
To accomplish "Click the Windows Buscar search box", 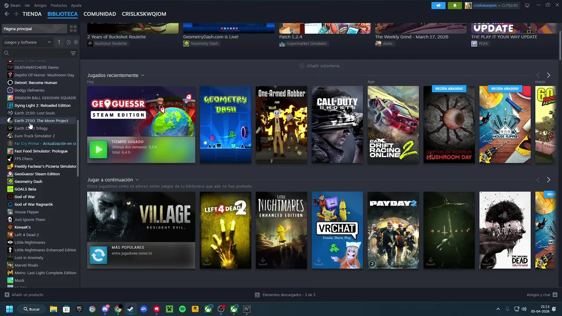I will [x=32, y=309].
